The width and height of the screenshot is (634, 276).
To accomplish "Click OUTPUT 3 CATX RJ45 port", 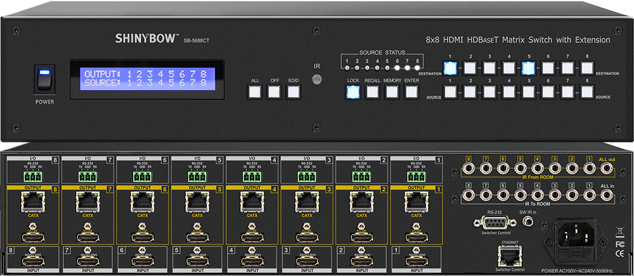I will coord(307,201).
